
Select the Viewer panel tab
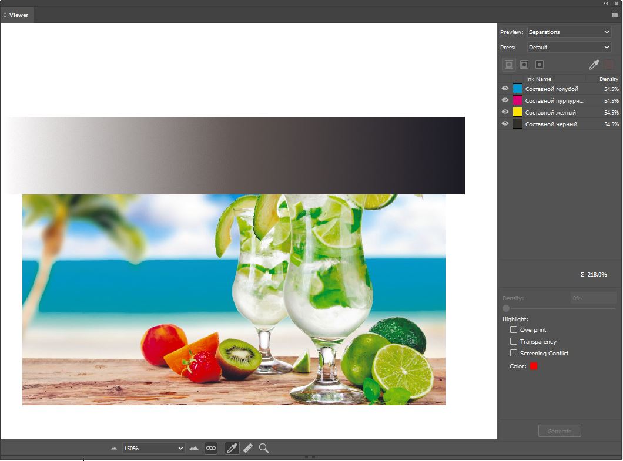click(x=16, y=15)
